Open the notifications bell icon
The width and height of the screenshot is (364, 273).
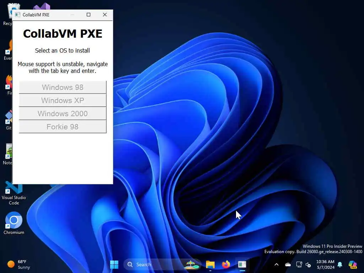pos(340,264)
